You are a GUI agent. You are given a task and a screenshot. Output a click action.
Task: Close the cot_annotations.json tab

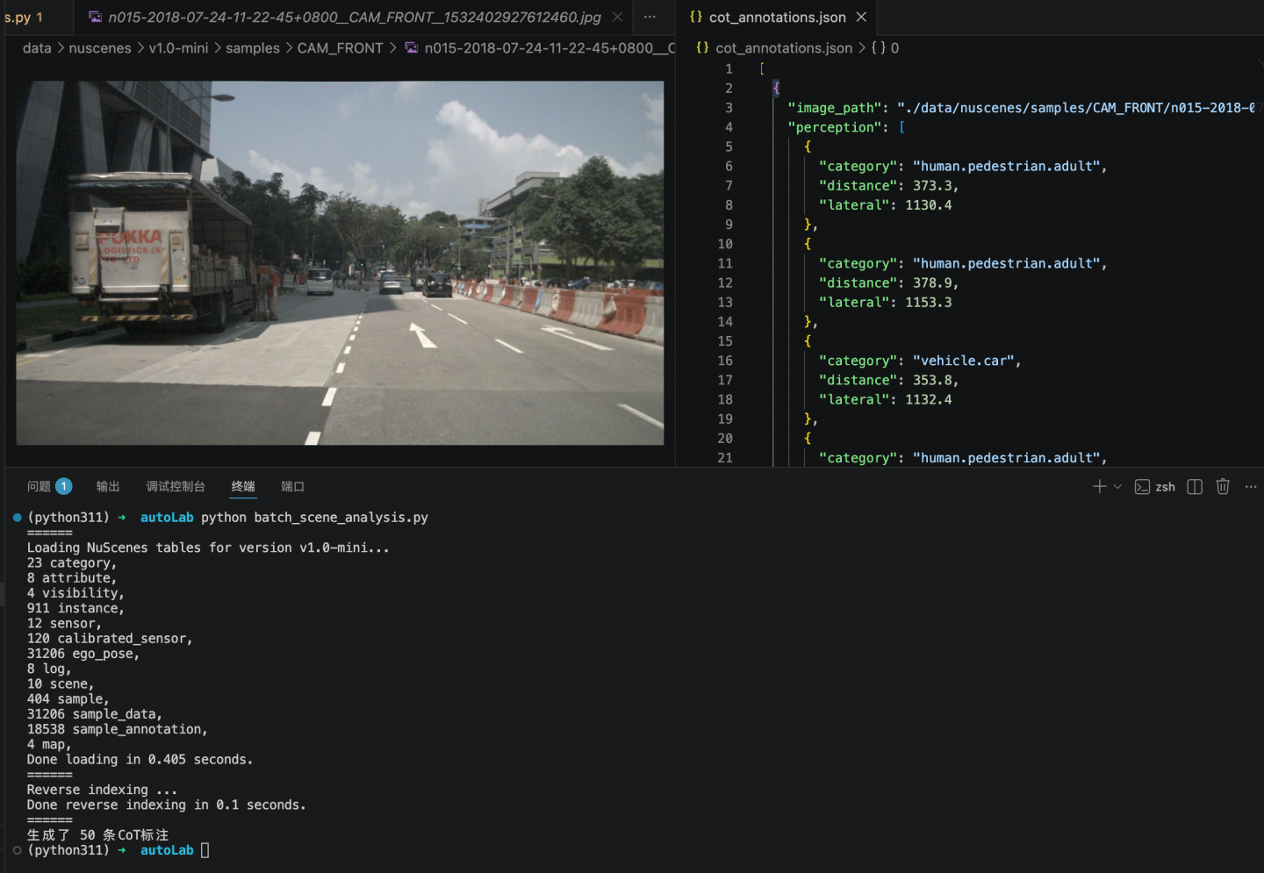tap(861, 17)
